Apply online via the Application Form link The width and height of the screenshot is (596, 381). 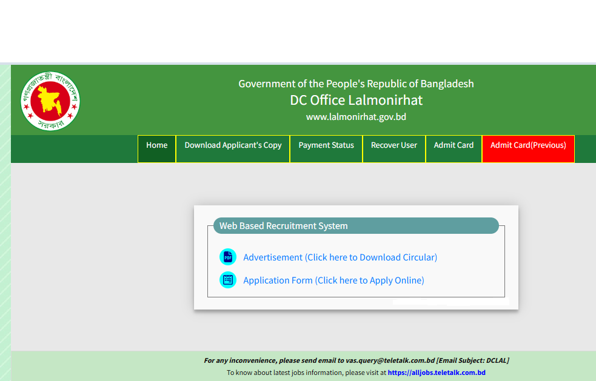333,280
